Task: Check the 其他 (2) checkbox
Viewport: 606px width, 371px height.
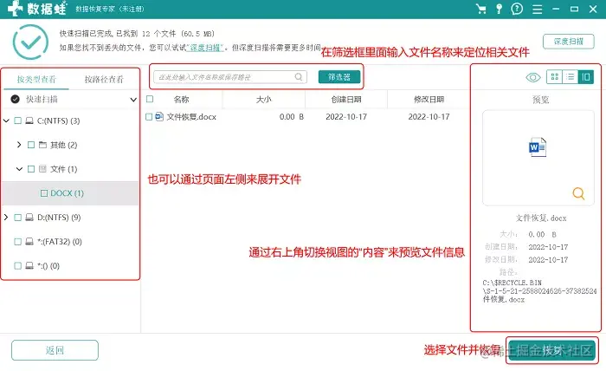Action: (x=31, y=145)
